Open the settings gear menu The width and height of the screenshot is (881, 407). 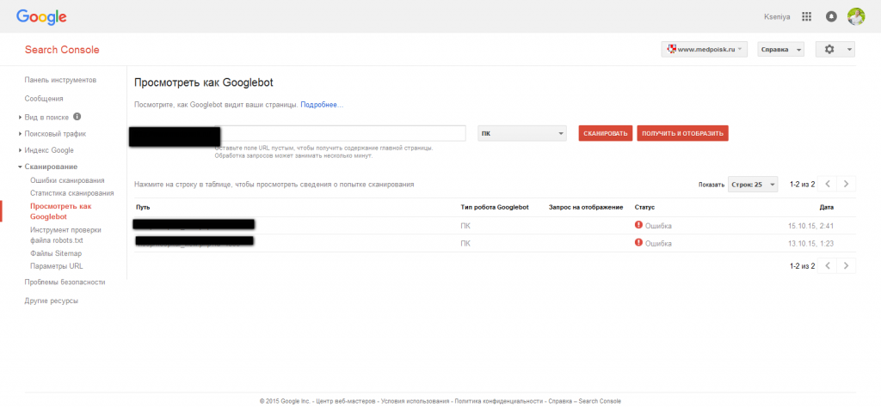835,49
